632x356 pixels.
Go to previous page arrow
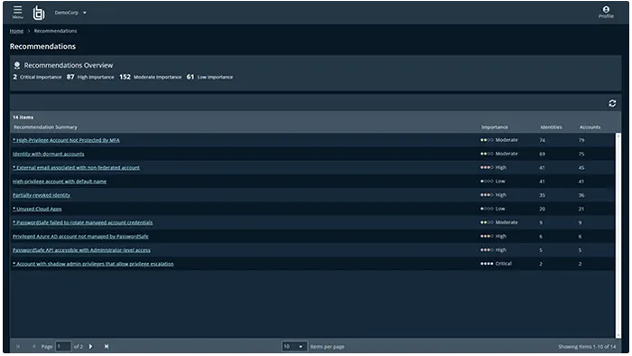(x=34, y=346)
